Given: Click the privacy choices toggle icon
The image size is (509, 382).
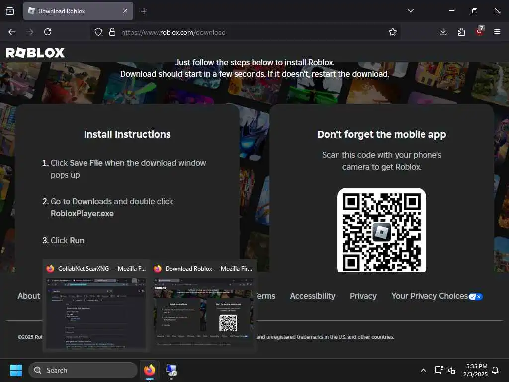Looking at the screenshot, I should (476, 296).
